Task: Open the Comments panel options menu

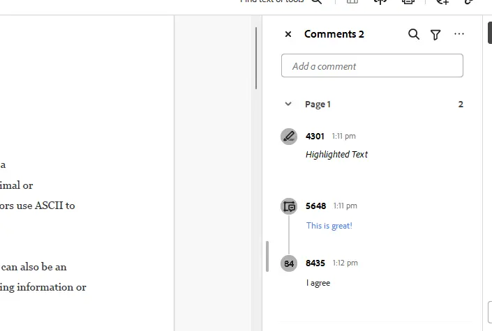Action: click(459, 34)
